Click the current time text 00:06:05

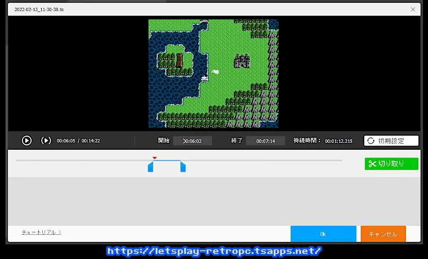pyautogui.click(x=66, y=141)
